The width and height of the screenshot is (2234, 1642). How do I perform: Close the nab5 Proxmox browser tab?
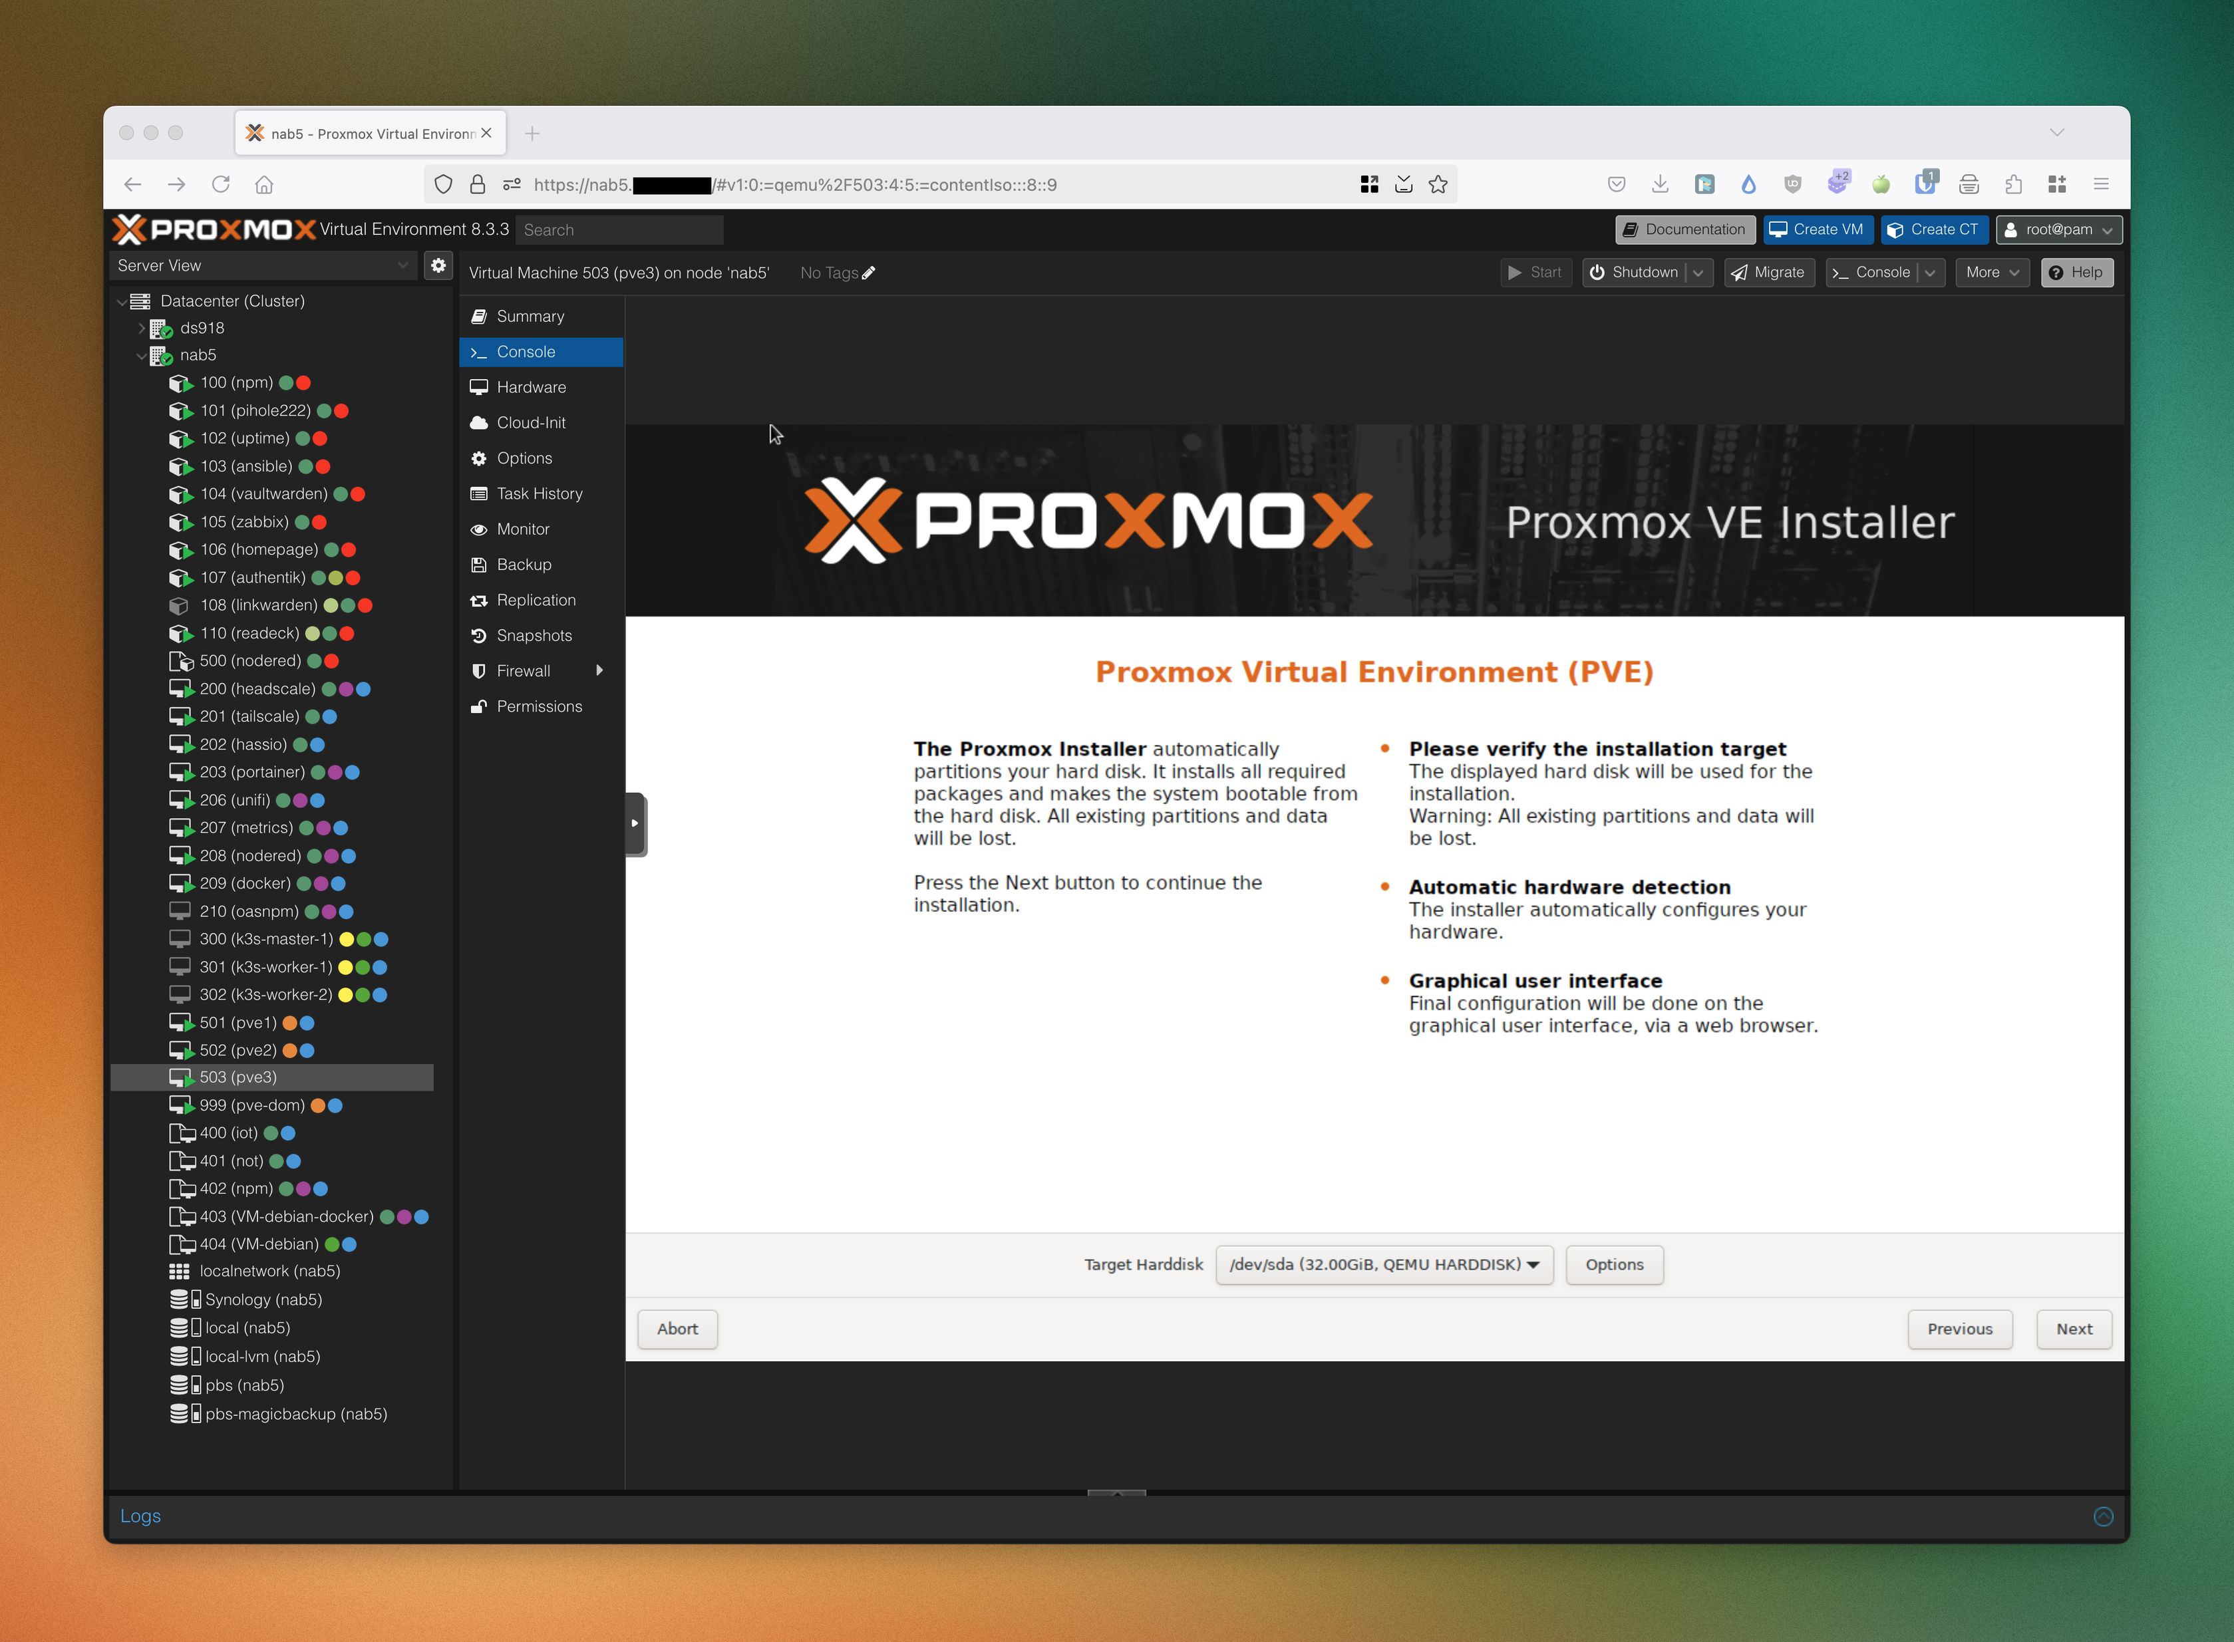486,133
